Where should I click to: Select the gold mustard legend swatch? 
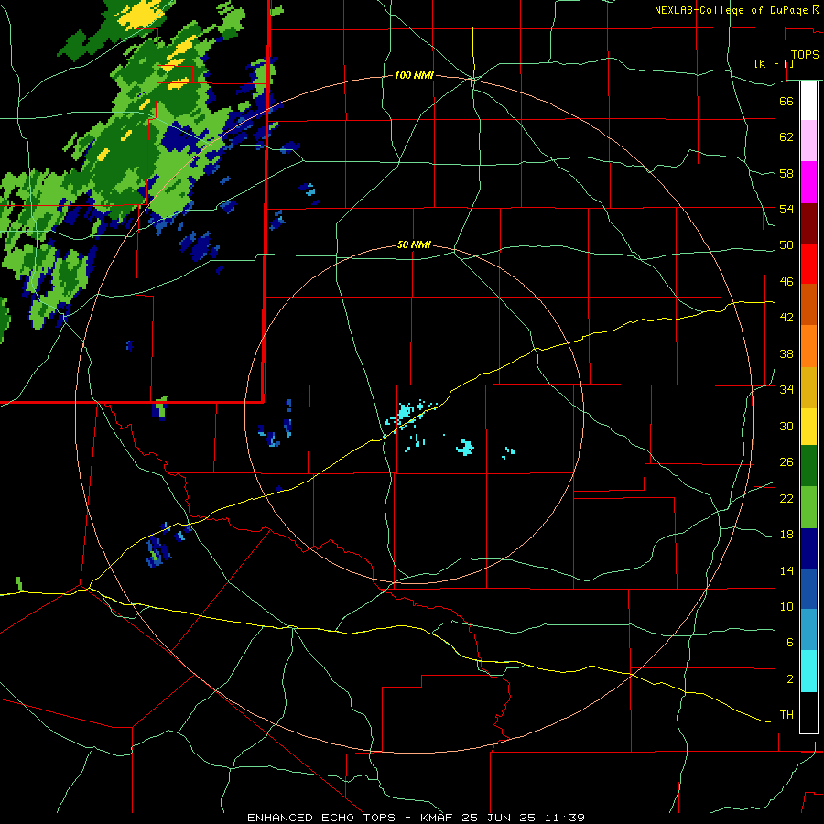coord(808,387)
